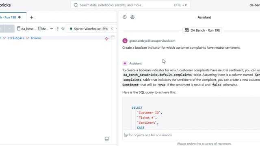Click the grace.andaya user avatar

125,41
